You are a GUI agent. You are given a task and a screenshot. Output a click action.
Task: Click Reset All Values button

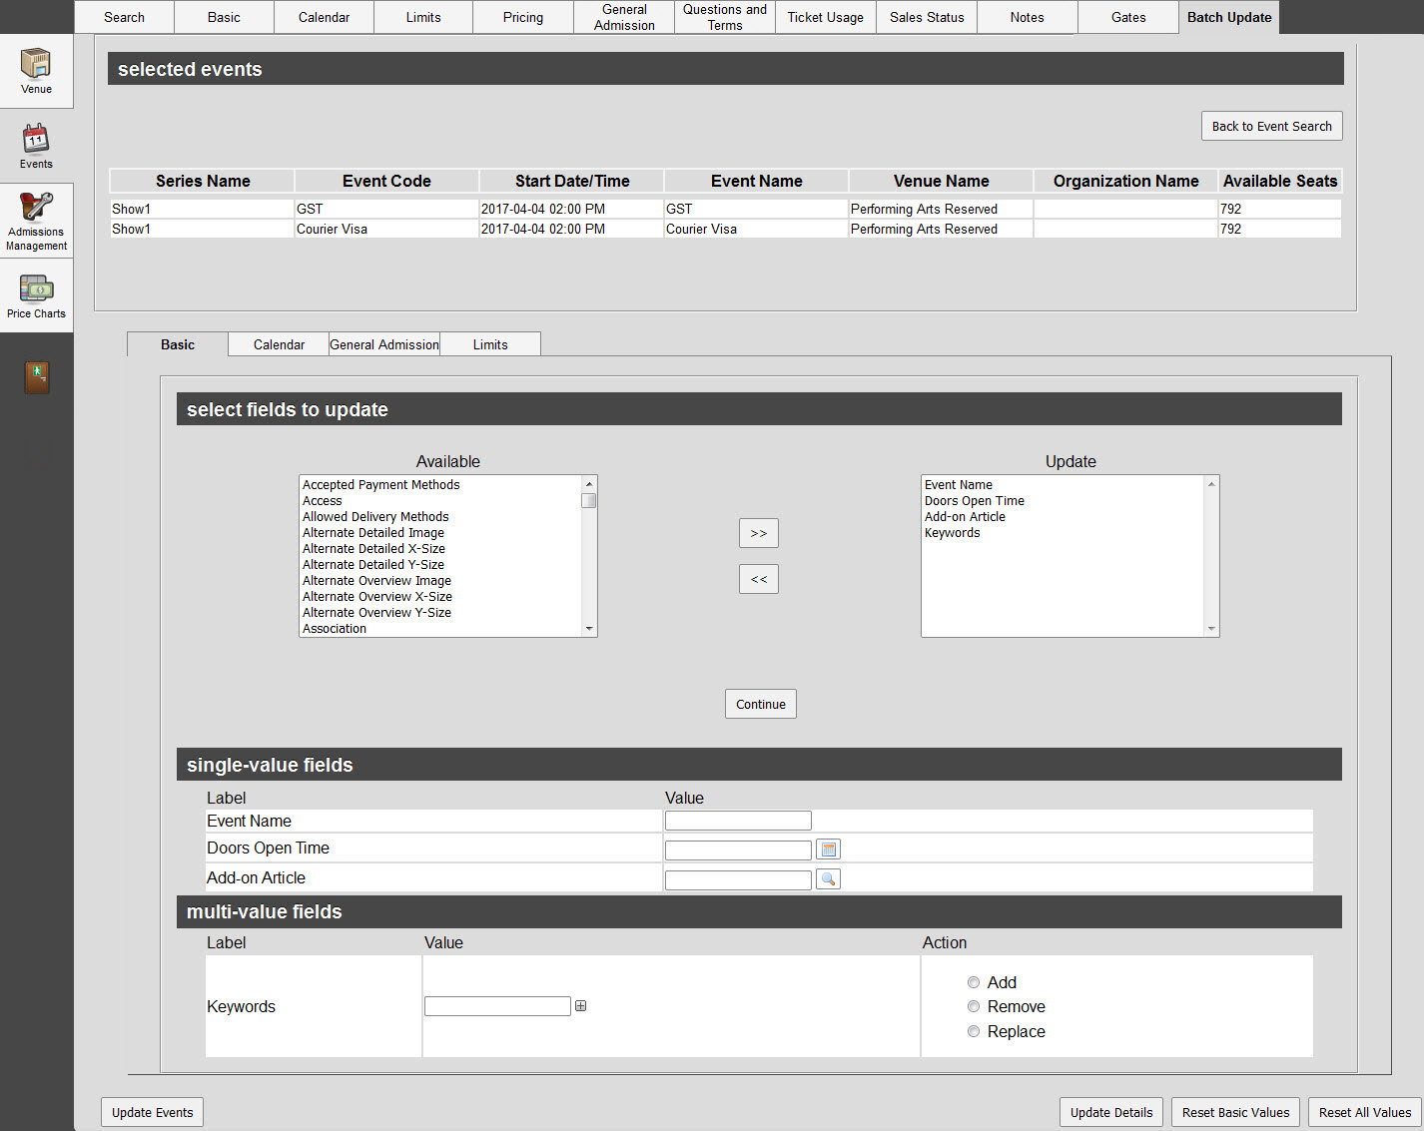(x=1365, y=1112)
